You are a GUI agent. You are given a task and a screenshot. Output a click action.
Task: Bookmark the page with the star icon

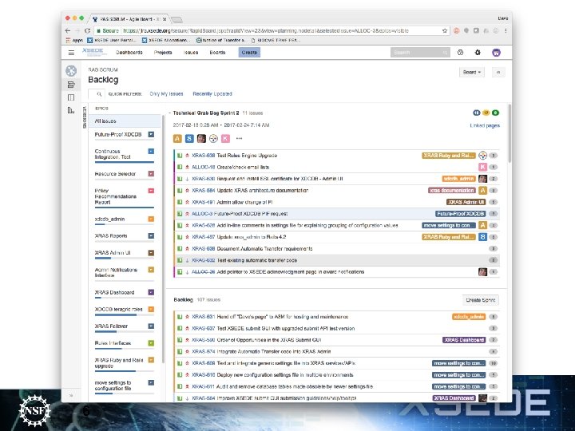445,31
